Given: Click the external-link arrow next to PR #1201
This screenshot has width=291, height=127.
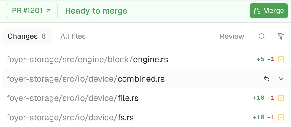Looking at the screenshot, I should pyautogui.click(x=49, y=11).
